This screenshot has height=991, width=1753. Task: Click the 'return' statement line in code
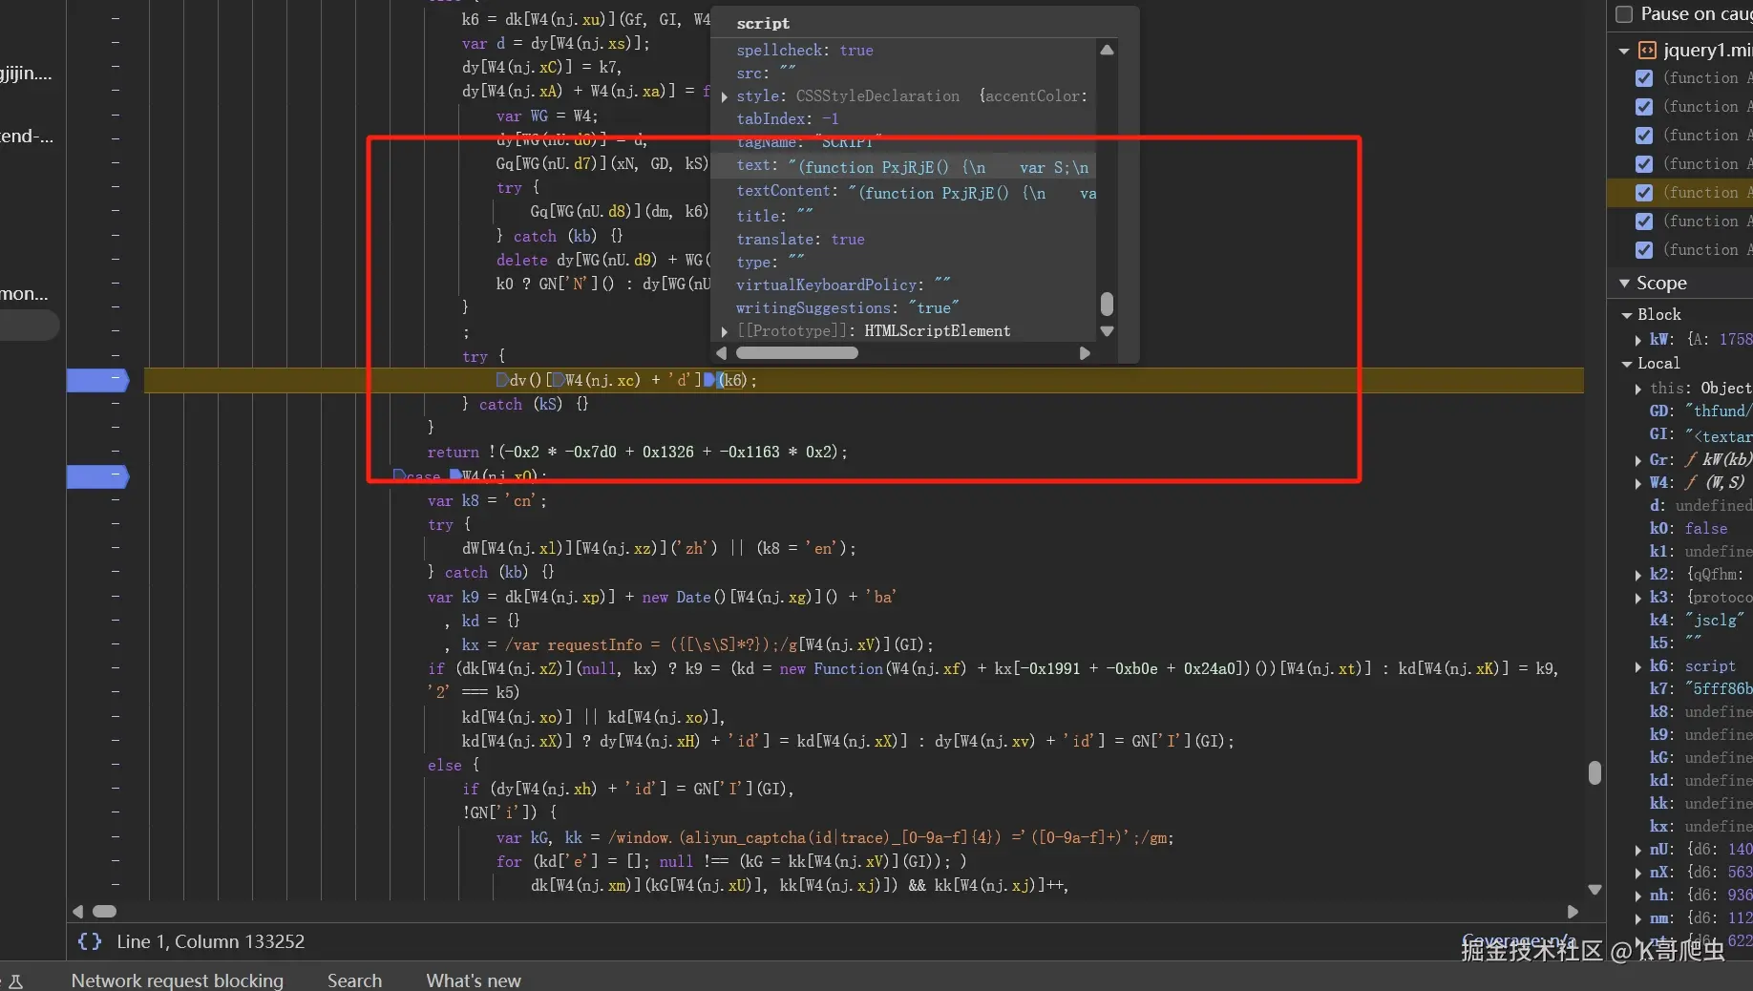click(637, 453)
